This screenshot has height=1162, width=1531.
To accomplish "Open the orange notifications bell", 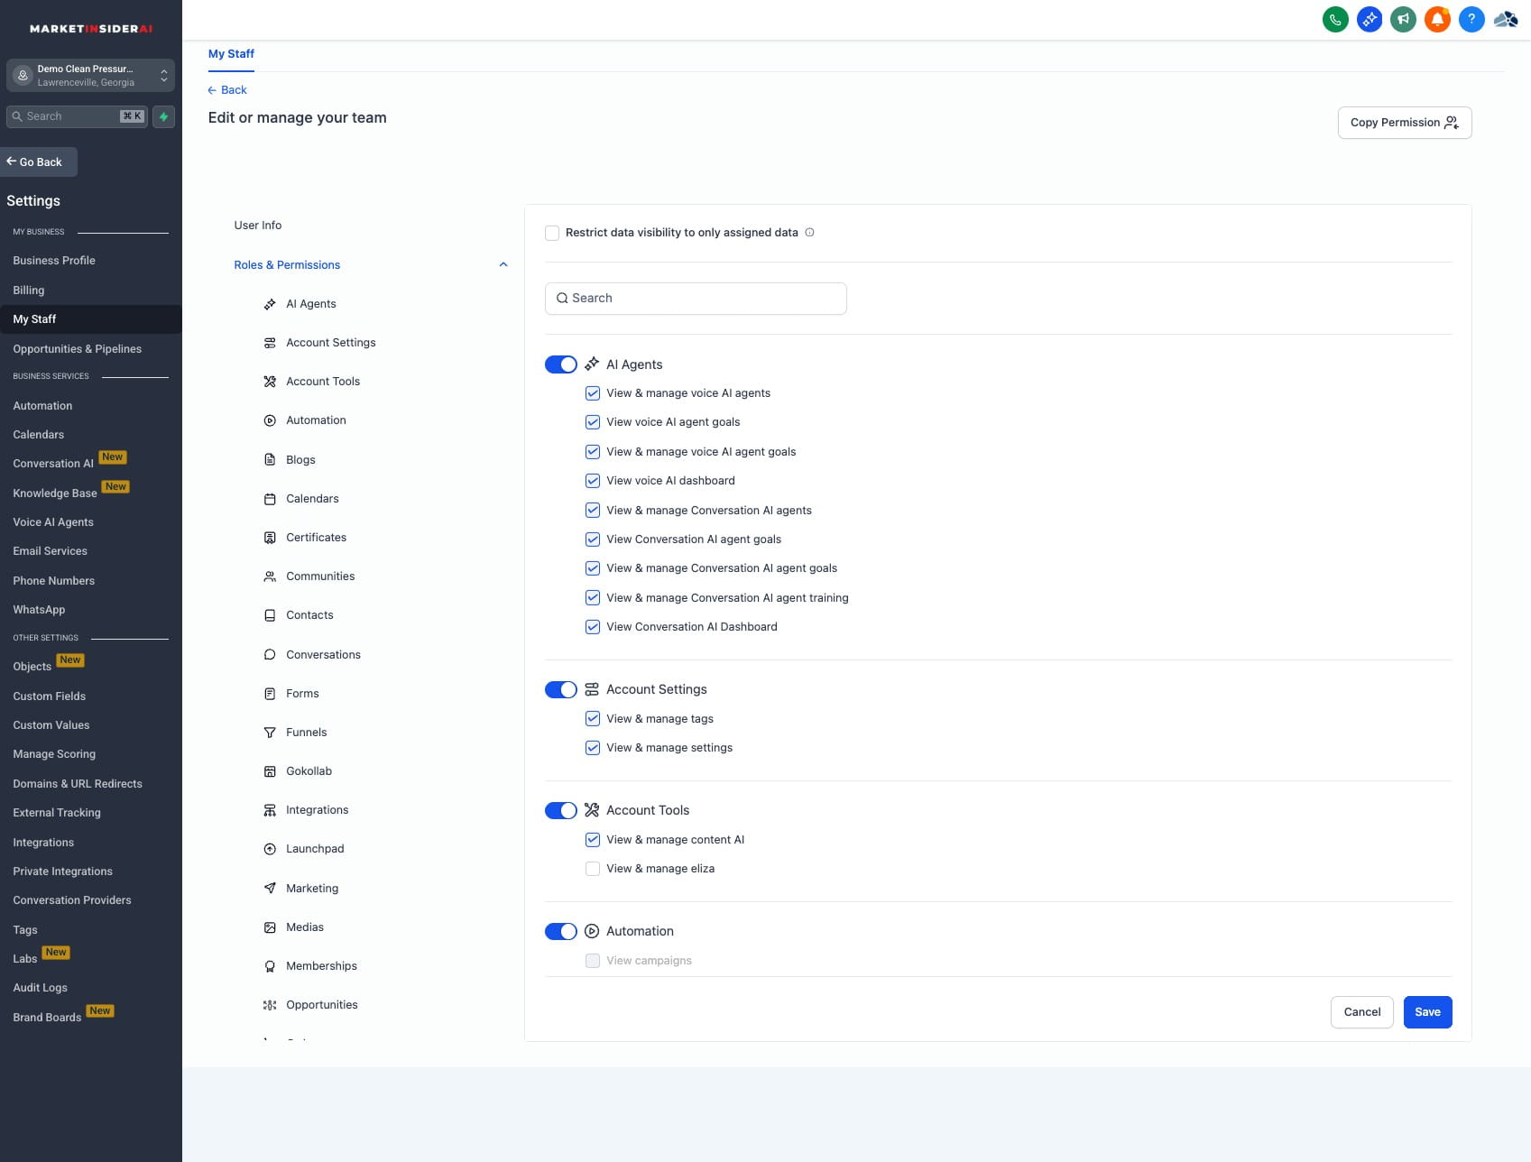I will (1437, 19).
